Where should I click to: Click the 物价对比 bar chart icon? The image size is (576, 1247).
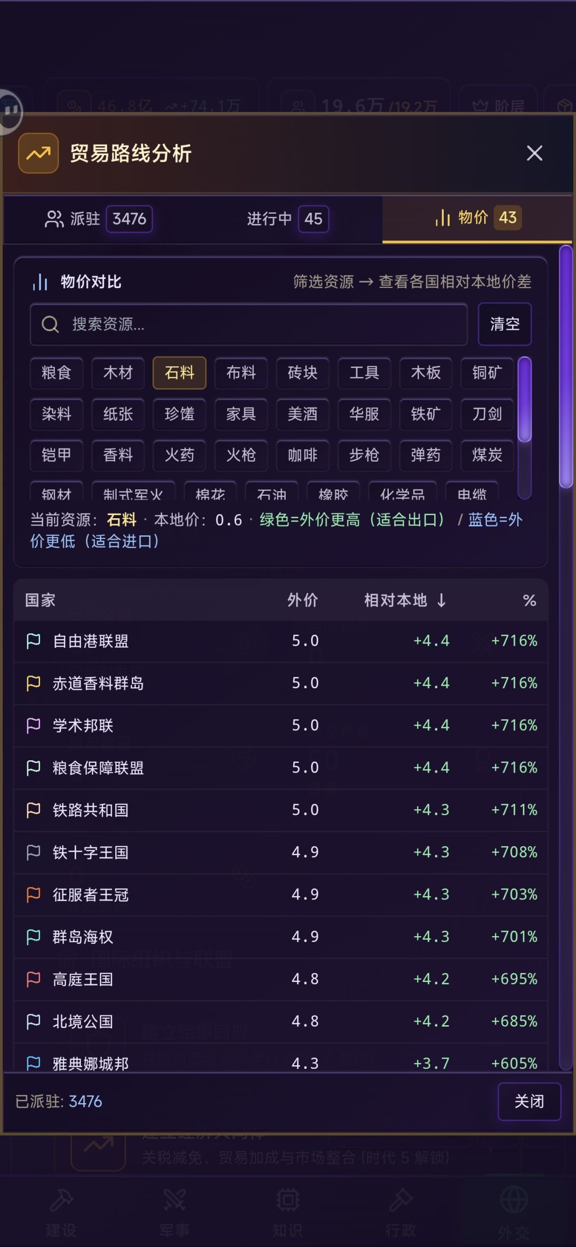coord(41,282)
